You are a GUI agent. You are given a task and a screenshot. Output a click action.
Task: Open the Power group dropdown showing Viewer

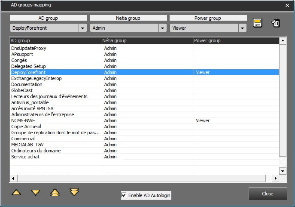click(x=242, y=28)
